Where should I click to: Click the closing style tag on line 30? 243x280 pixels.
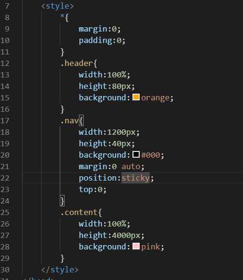[60, 269]
